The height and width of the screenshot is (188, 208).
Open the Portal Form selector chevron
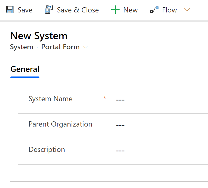[x=85, y=47]
